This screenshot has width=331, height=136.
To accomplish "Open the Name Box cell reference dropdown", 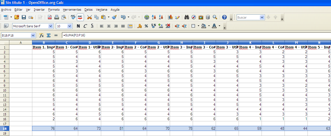I will [33, 35].
